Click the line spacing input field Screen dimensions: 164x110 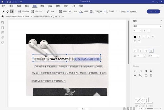(x=154, y=56)
